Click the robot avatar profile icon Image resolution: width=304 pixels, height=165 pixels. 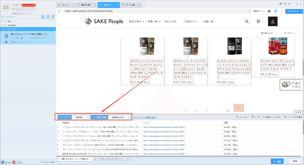[6, 7]
